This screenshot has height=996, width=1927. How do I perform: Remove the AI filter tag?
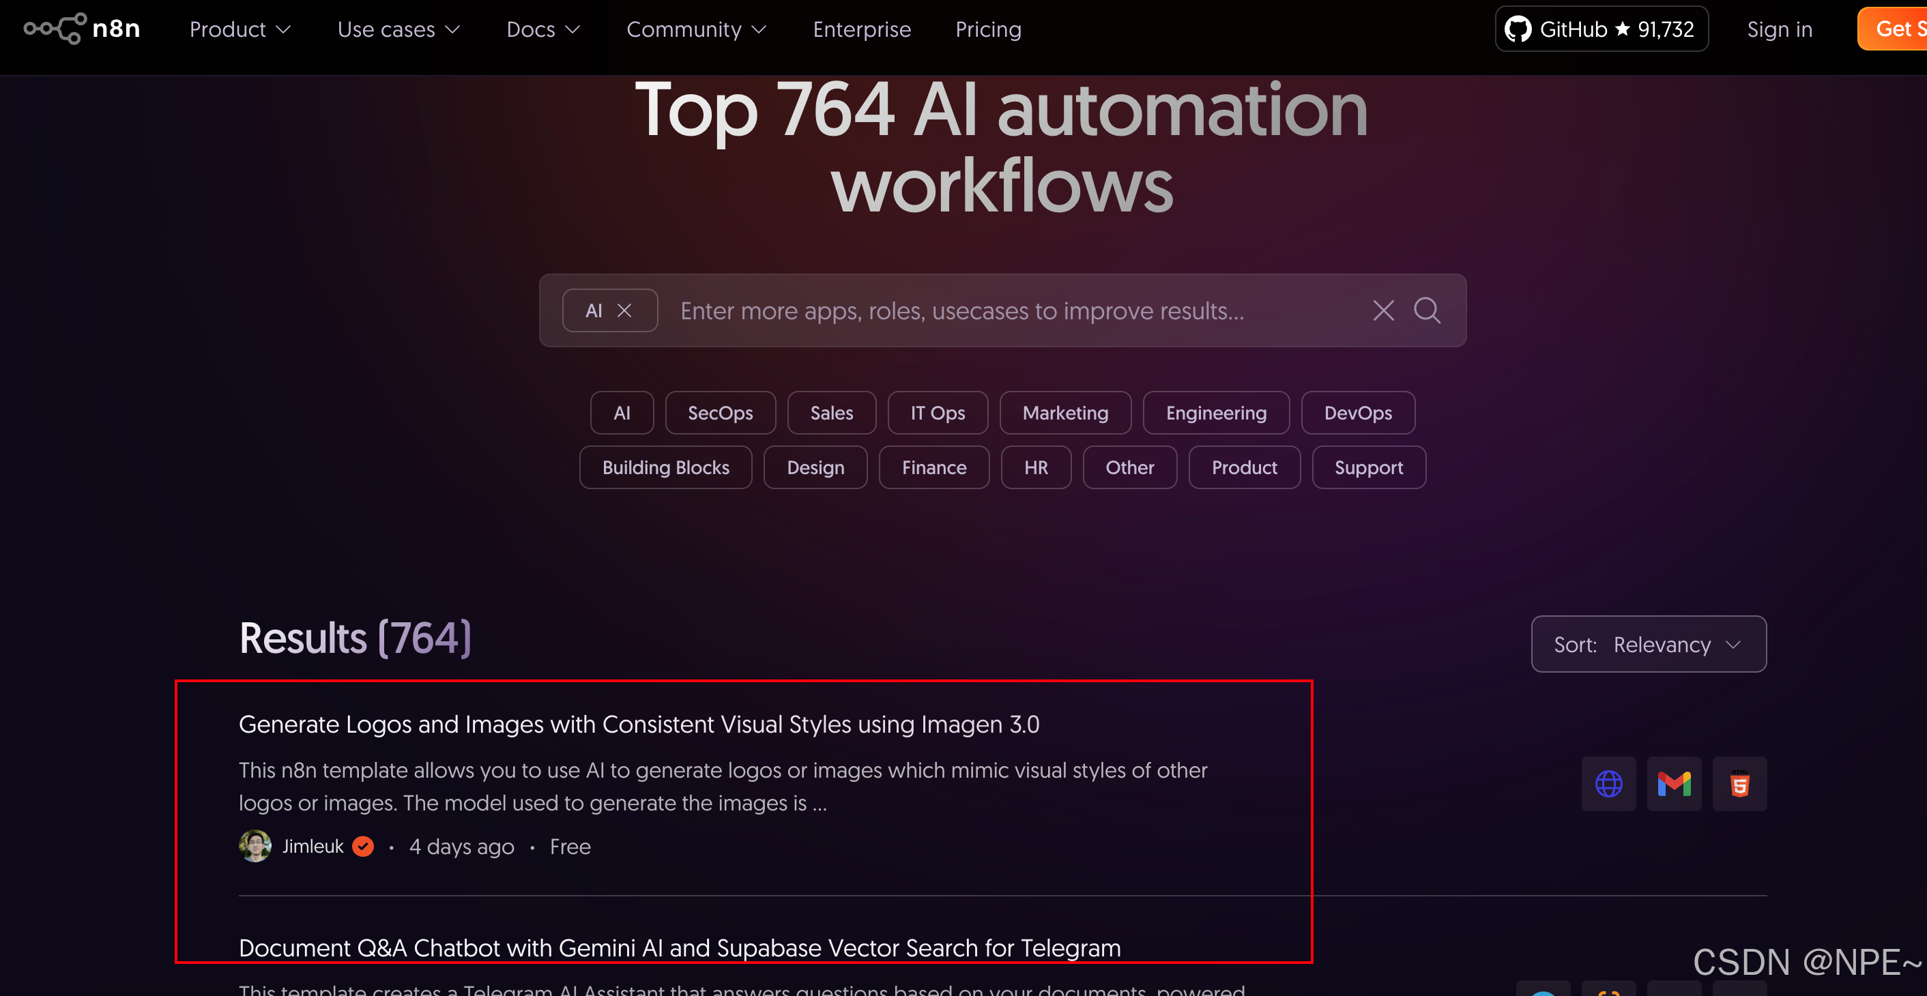(624, 310)
